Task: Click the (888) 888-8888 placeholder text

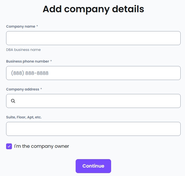Action: click(30, 73)
